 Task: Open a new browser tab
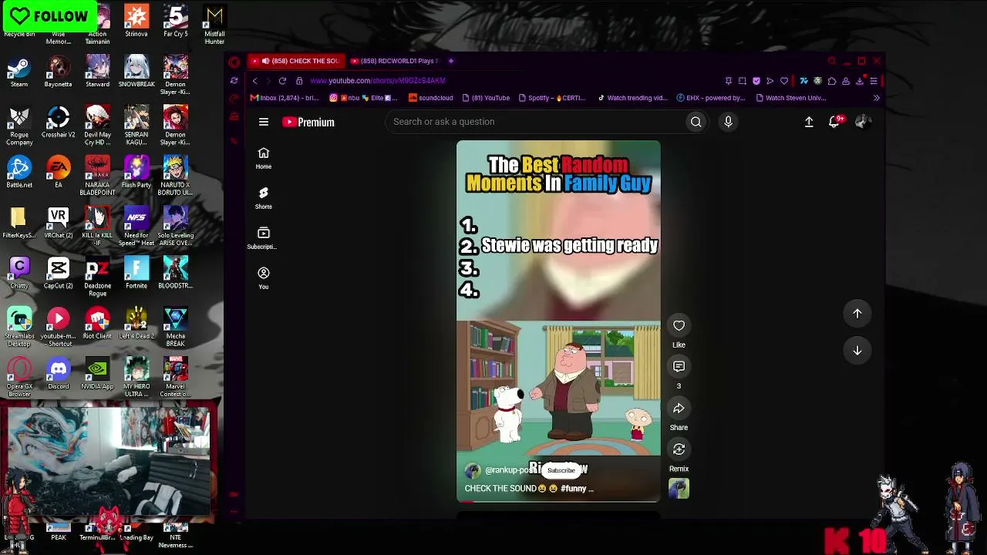point(451,61)
